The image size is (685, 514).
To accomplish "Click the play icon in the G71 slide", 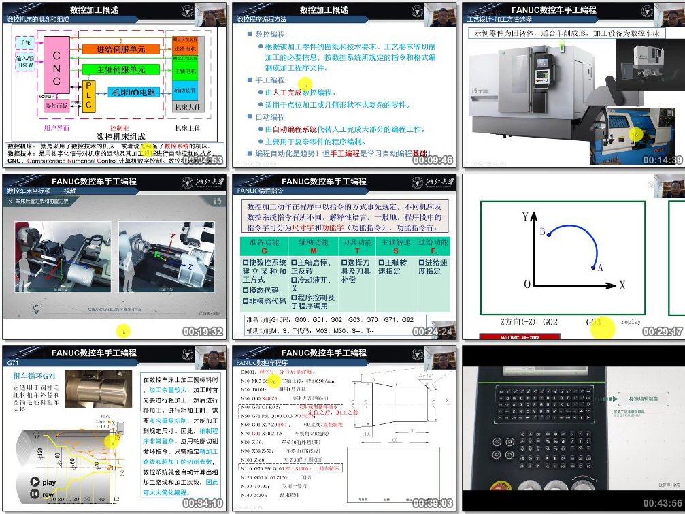I will pyautogui.click(x=35, y=481).
